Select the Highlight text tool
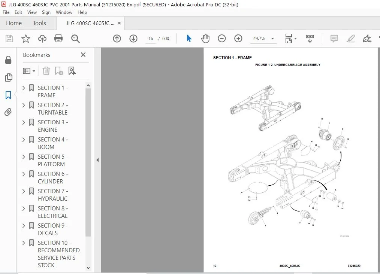The width and height of the screenshot is (380, 274). pos(351,39)
